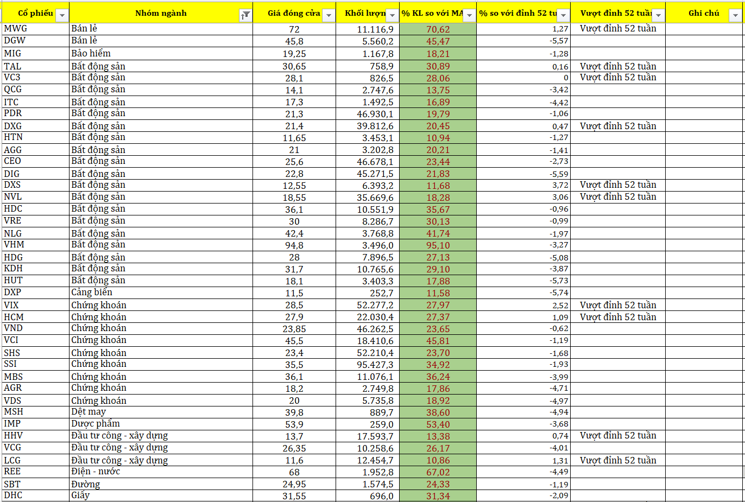Select CEO volume 46.678,1 cell
Viewport: 745px width, 502px height.
coord(368,161)
